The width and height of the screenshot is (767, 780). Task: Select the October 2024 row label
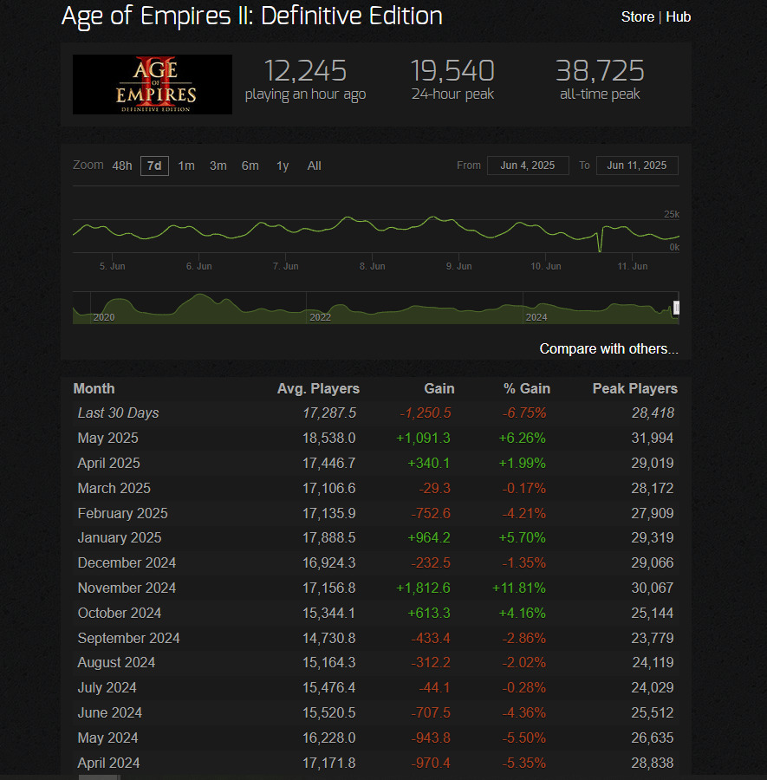[120, 613]
